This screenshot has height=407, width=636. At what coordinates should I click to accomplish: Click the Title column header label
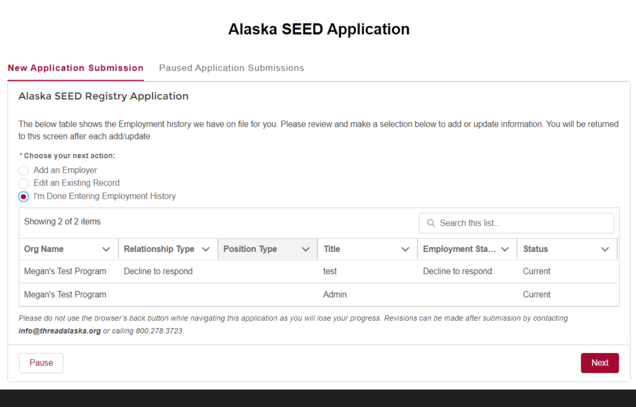pos(332,249)
